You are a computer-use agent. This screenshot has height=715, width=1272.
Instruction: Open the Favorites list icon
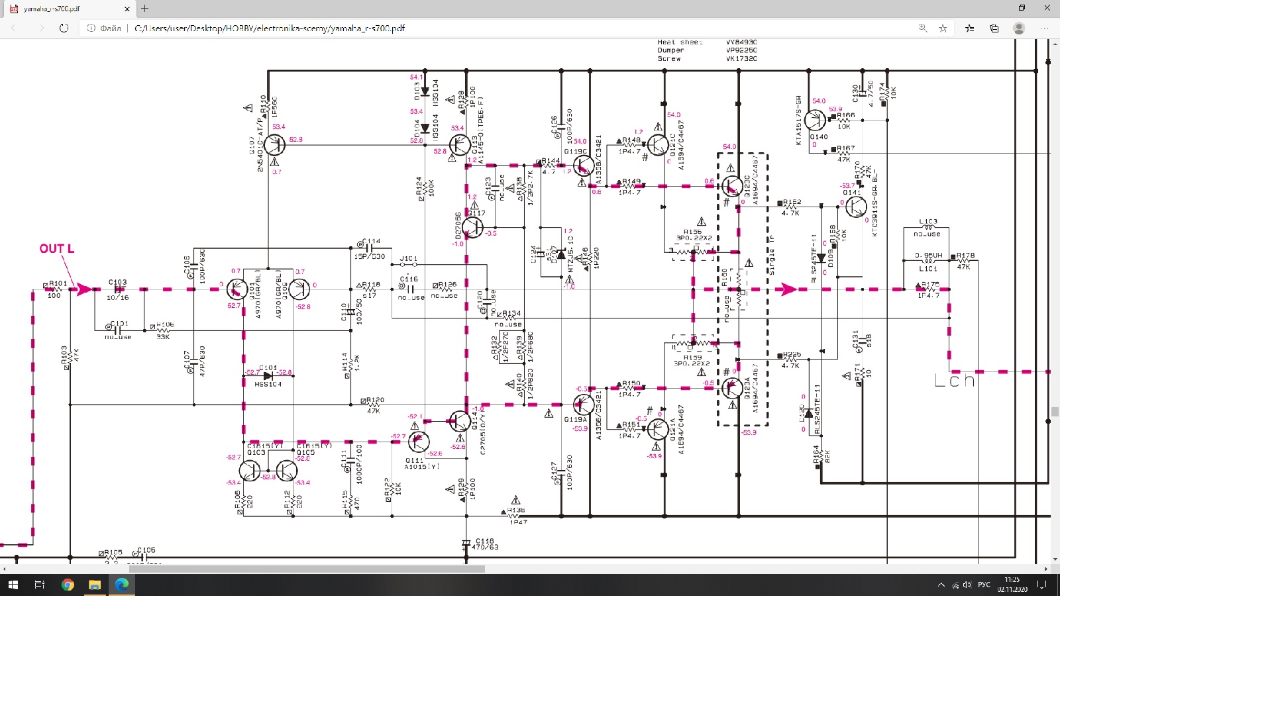click(970, 28)
